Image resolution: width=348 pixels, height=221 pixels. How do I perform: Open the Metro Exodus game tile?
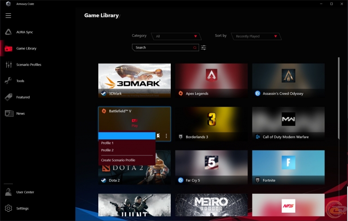click(x=211, y=205)
